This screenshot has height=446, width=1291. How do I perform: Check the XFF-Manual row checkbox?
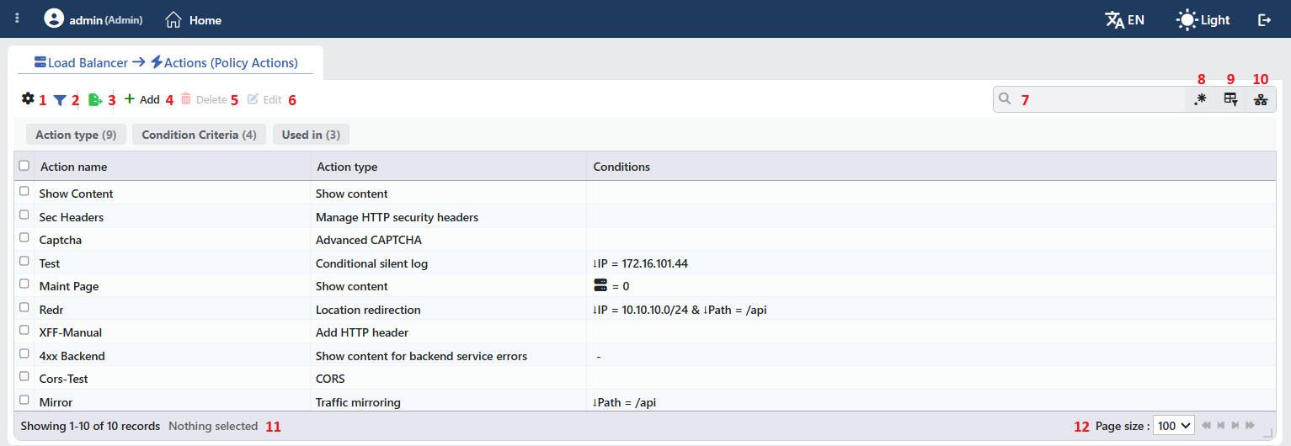24,331
